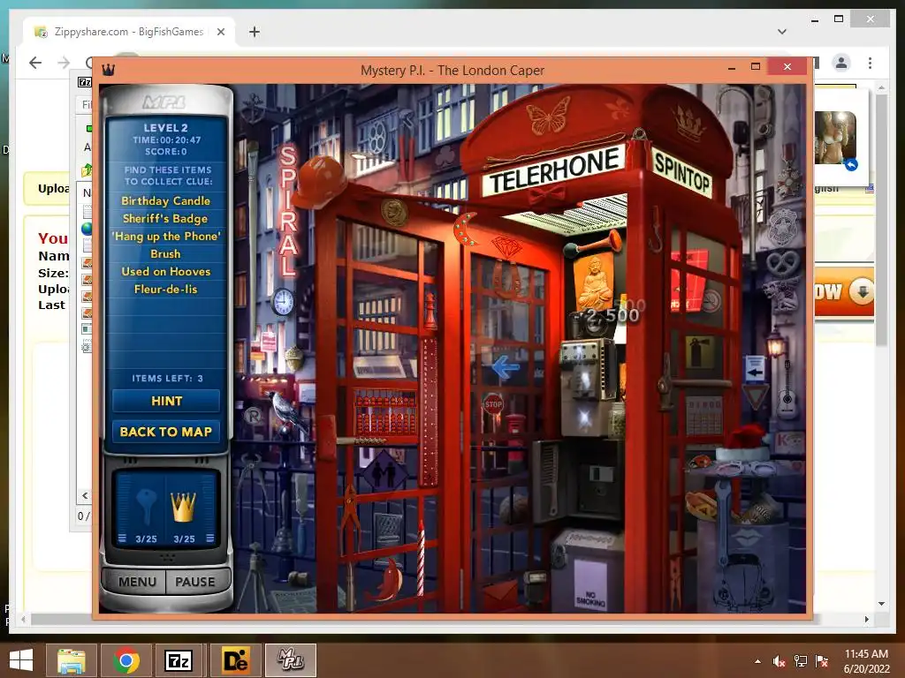Click the hook hanging on the booth
The image size is (905, 678).
coord(656,230)
